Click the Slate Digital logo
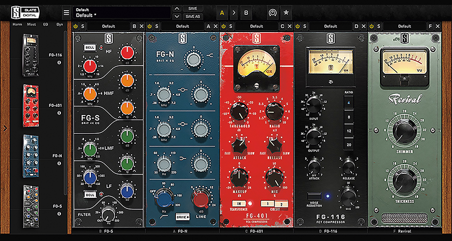The image size is (452, 241). 26,12
